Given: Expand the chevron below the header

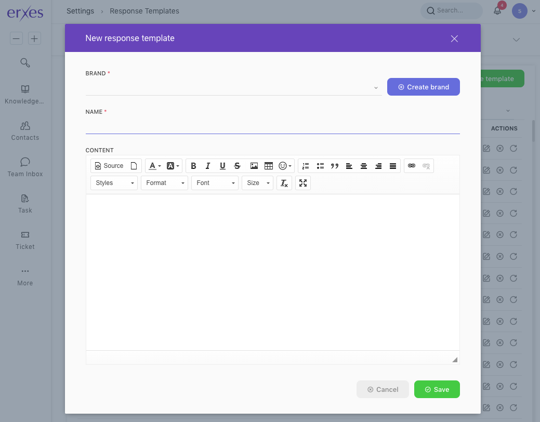Looking at the screenshot, I should 516,39.
